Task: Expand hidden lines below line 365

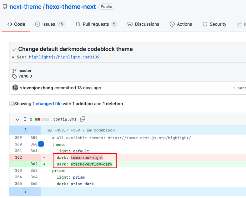Action: [25, 191]
